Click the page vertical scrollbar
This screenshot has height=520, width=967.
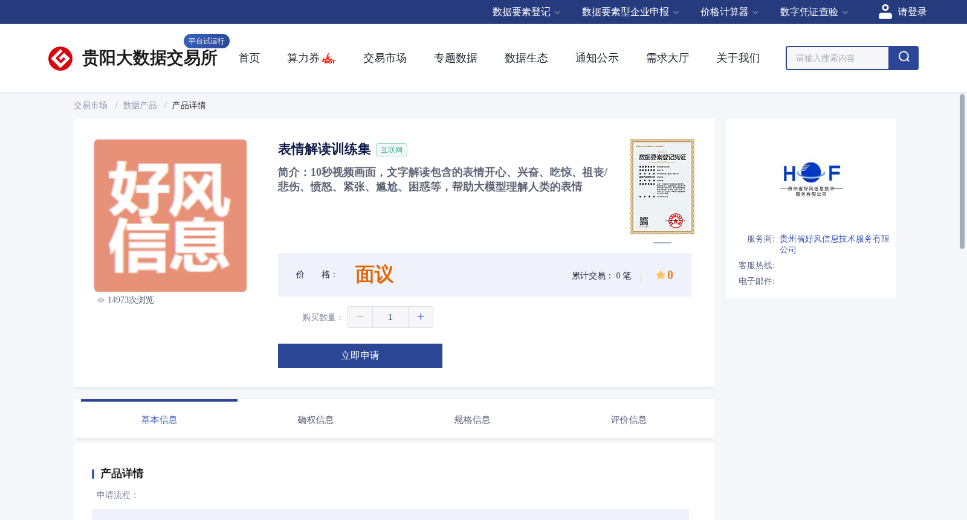click(962, 172)
